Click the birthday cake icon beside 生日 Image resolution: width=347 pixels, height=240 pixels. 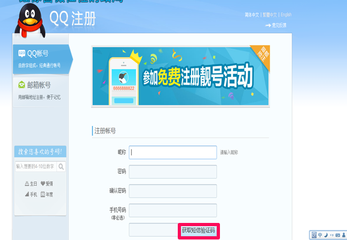tap(27, 183)
